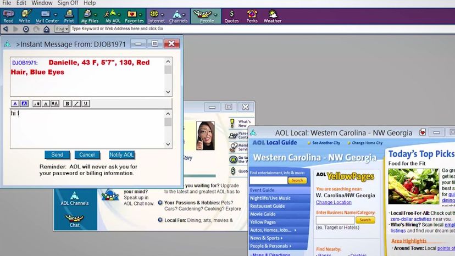Click the shrink font size button

[37, 104]
